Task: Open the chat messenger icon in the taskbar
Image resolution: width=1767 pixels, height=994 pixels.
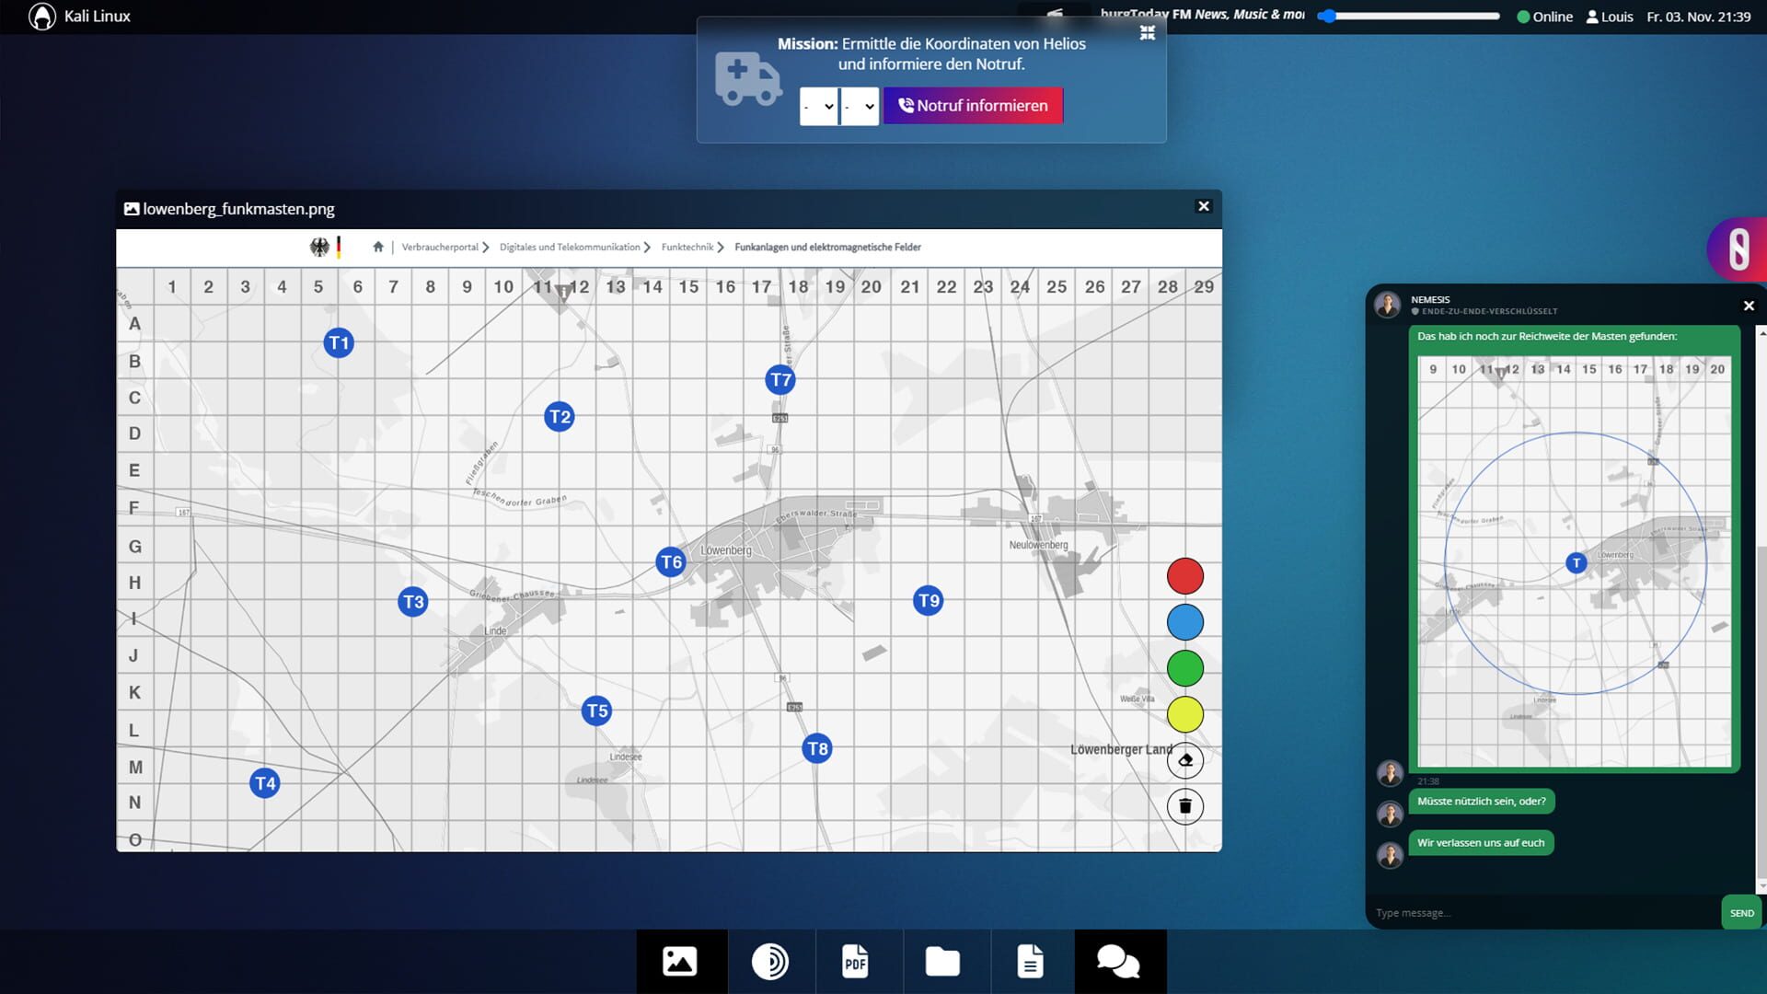Action: point(1119,961)
